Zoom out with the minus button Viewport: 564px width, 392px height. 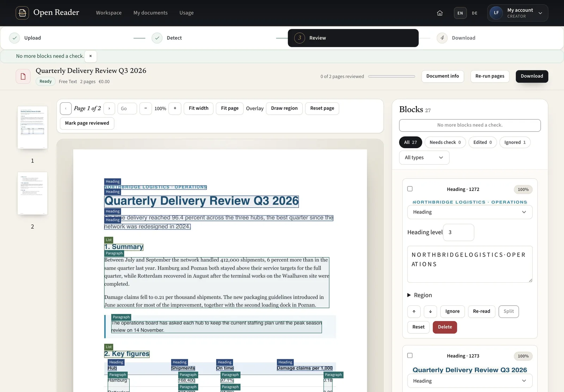146,108
